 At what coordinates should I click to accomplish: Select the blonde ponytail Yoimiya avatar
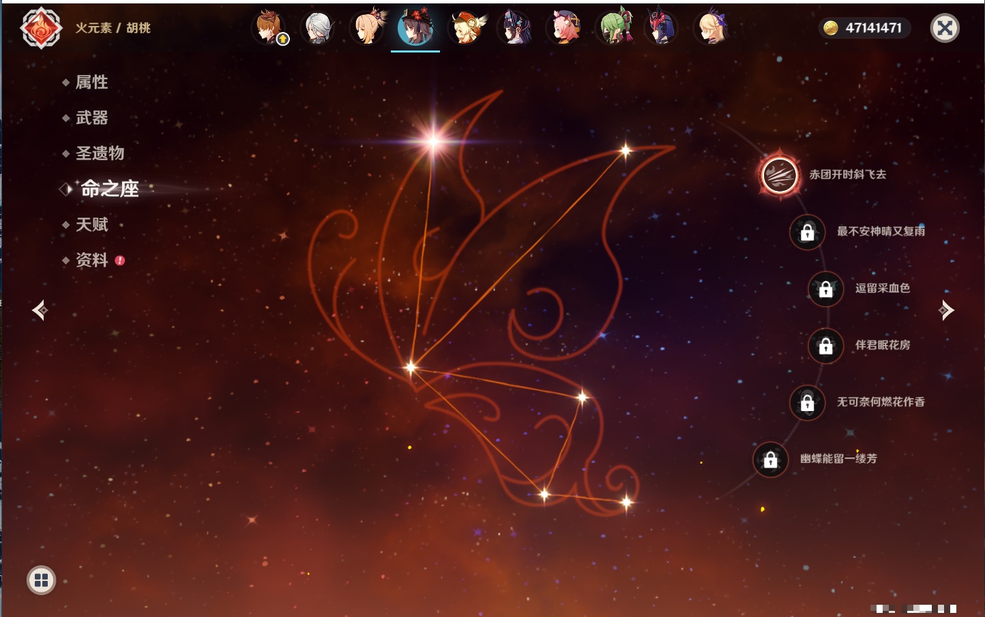click(x=368, y=28)
